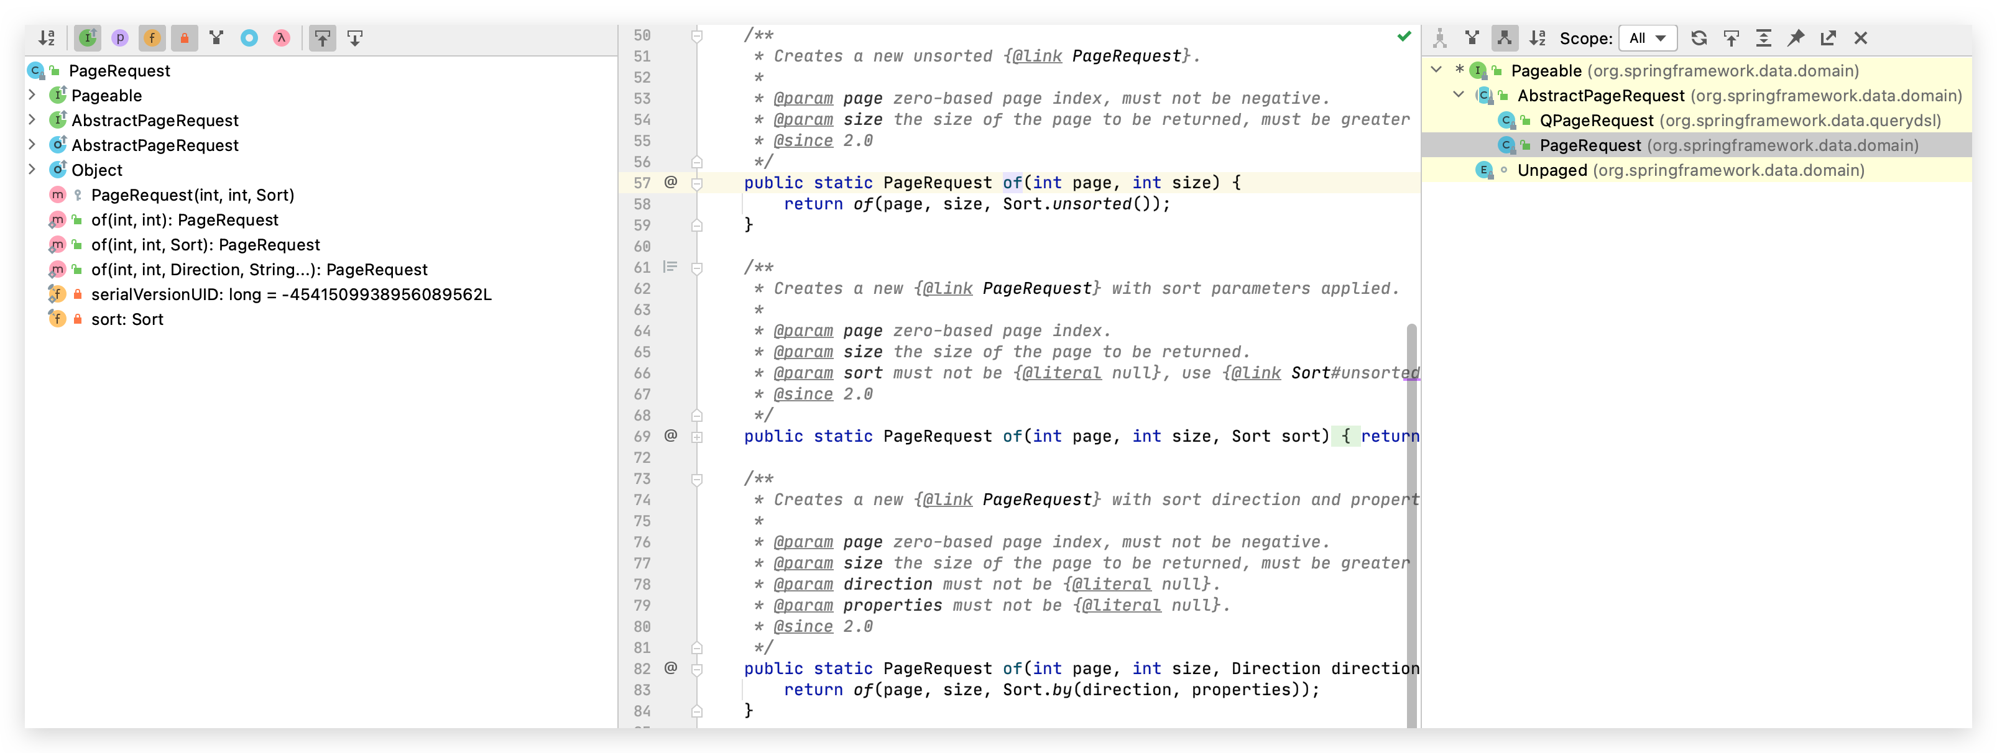The height and width of the screenshot is (753, 1997).
Task: Click the Show Lambdas pink icon
Action: (282, 38)
